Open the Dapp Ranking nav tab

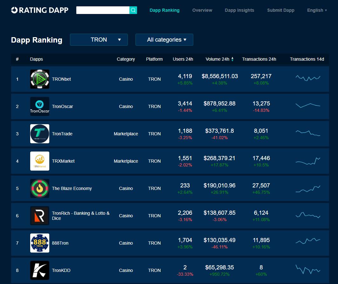[164, 10]
